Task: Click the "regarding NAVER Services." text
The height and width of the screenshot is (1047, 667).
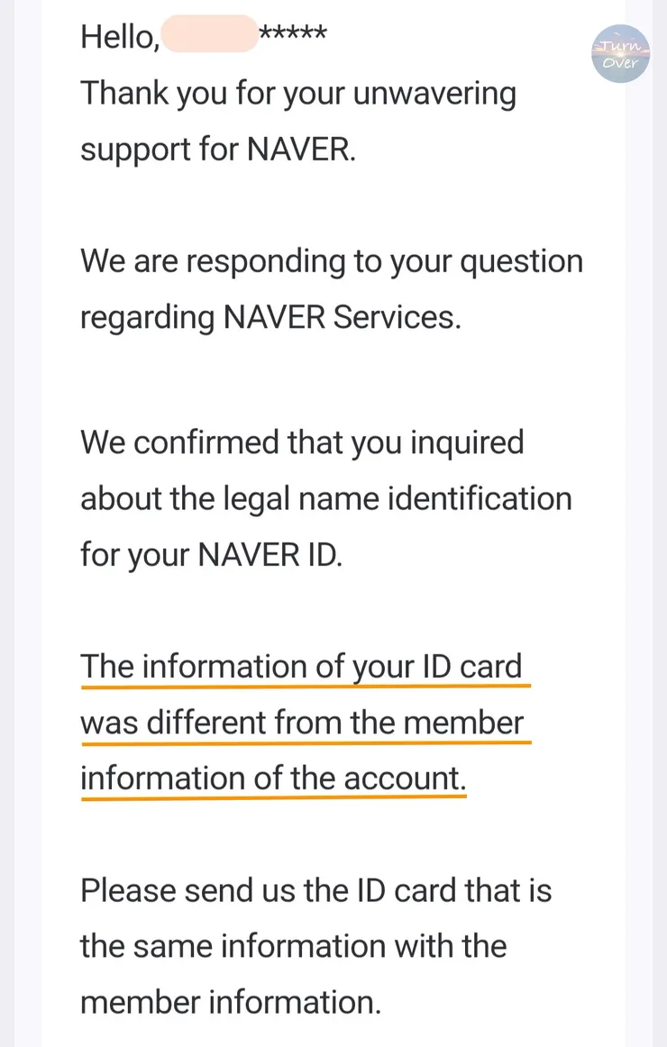Action: (x=270, y=317)
